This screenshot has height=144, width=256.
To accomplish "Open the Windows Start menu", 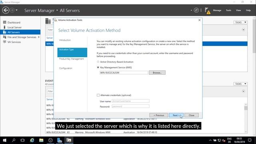I will pos(4,140).
